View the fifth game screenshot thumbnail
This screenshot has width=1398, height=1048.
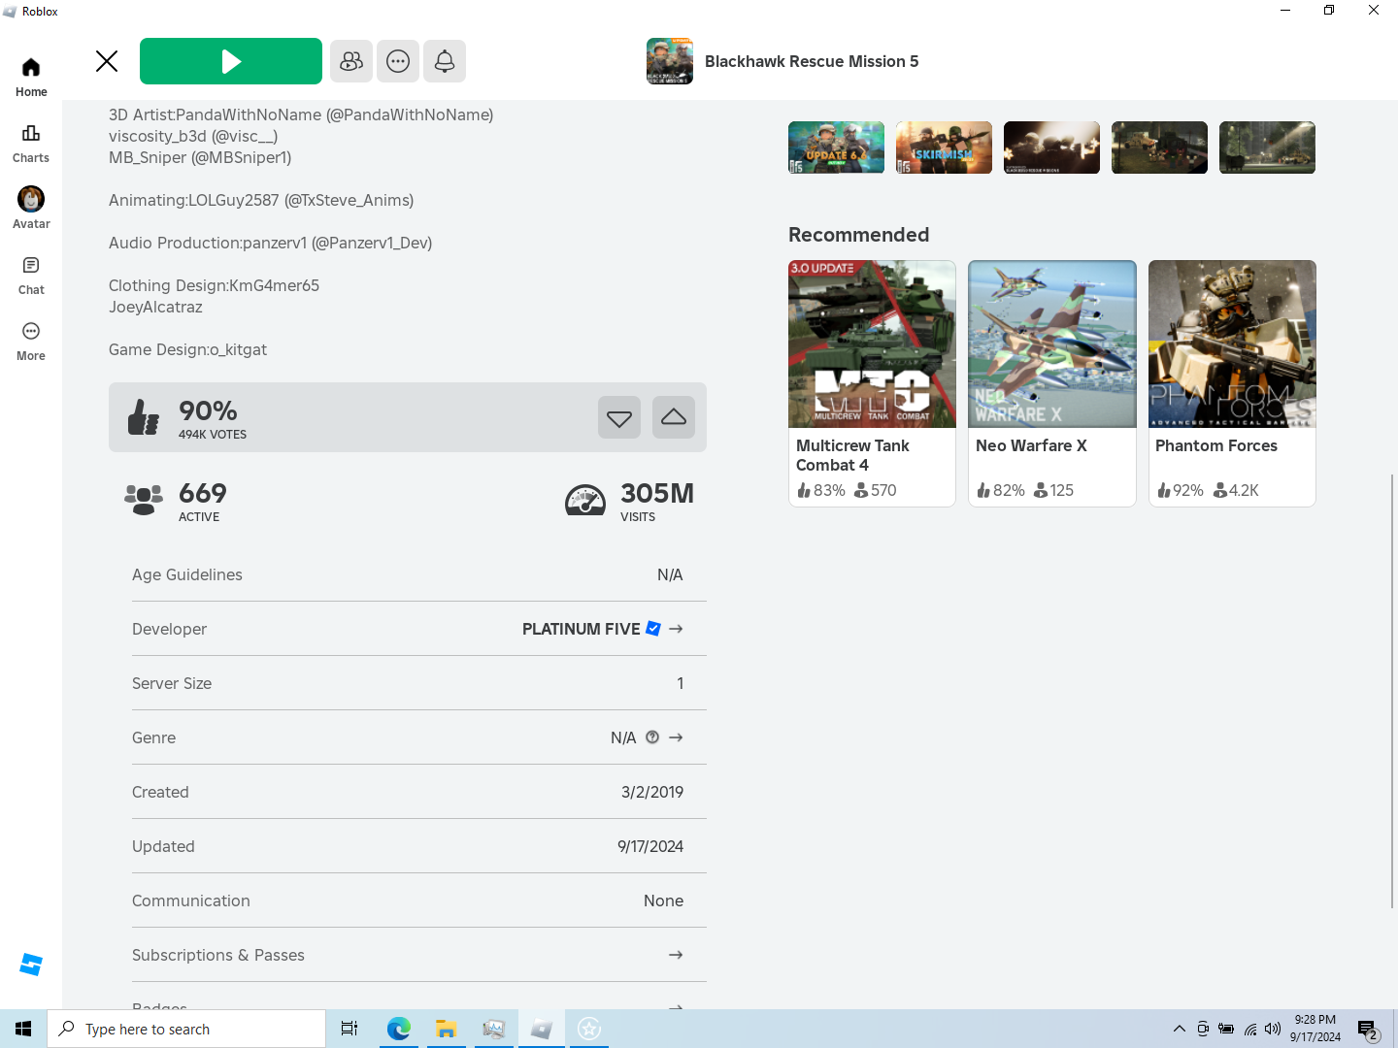pos(1267,147)
